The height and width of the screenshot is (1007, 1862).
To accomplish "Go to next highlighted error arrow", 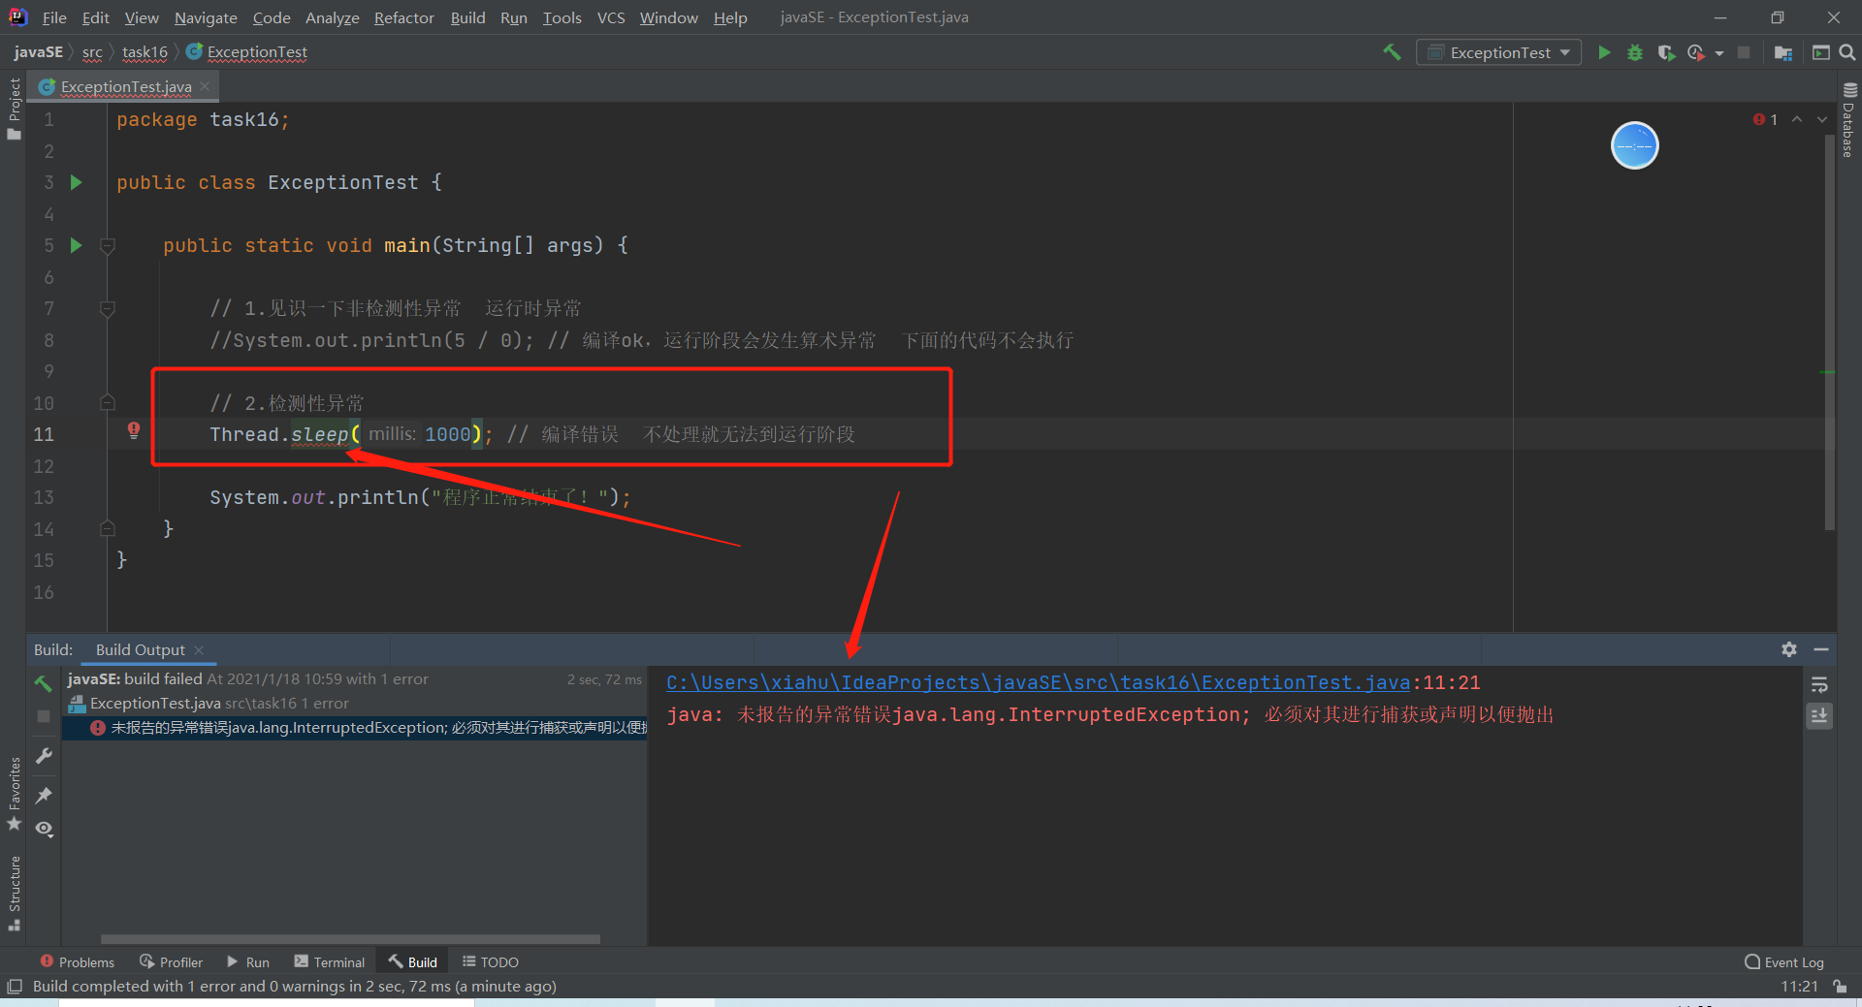I will [1822, 119].
